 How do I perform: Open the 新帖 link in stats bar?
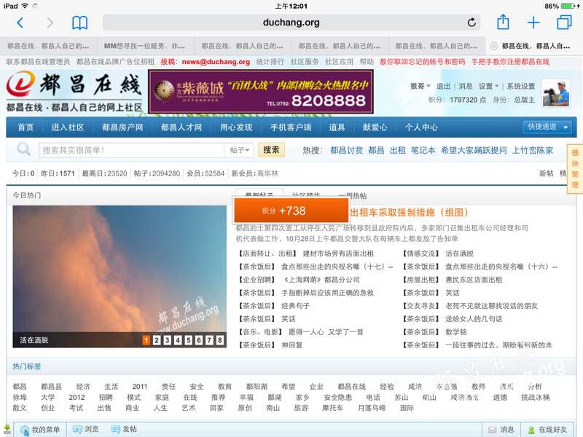click(546, 173)
